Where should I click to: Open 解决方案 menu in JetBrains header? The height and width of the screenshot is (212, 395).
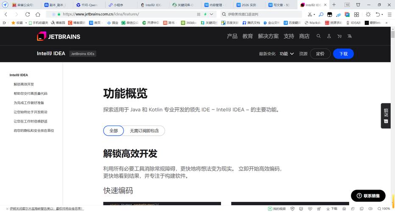pos(268,36)
